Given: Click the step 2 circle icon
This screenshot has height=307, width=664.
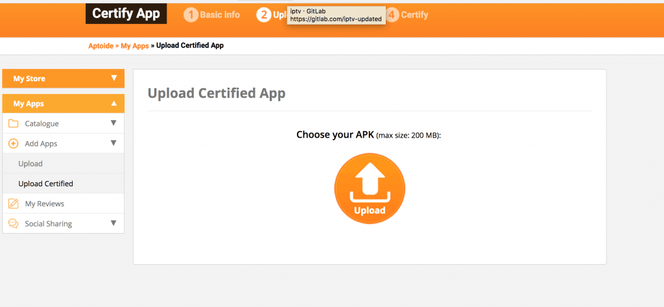Looking at the screenshot, I should point(264,16).
